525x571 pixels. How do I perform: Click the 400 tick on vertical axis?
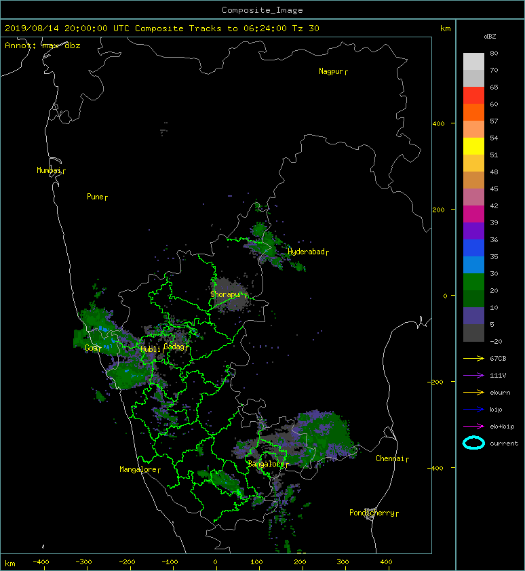(438, 124)
